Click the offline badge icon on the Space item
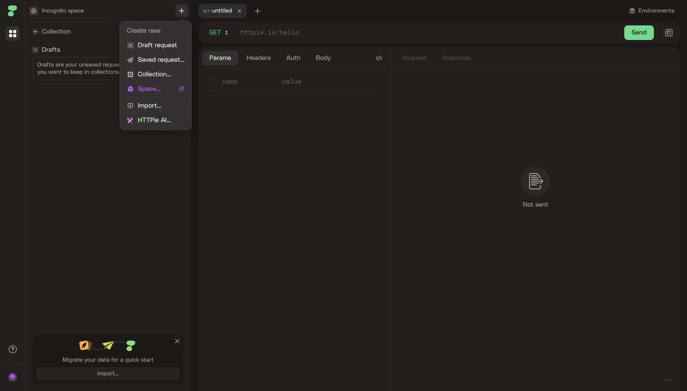The width and height of the screenshot is (687, 391). pyautogui.click(x=181, y=89)
